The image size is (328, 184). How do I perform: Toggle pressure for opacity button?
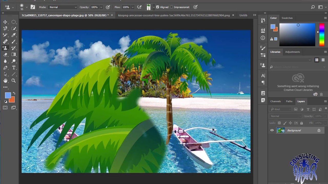coord(108,7)
